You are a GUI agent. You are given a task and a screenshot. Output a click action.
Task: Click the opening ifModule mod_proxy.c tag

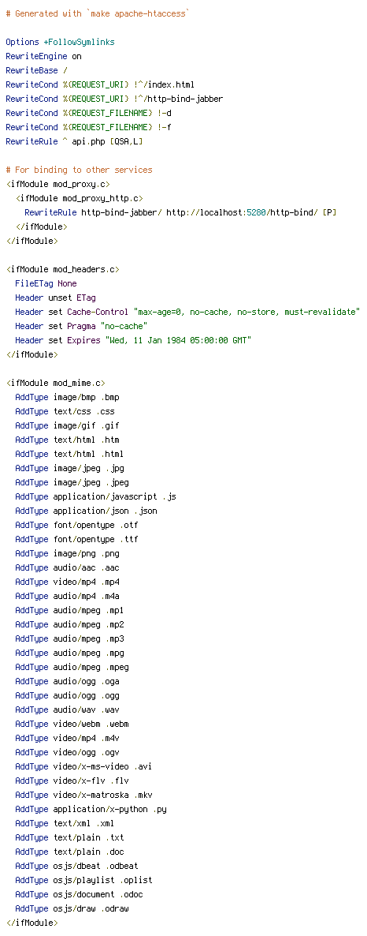57,185
